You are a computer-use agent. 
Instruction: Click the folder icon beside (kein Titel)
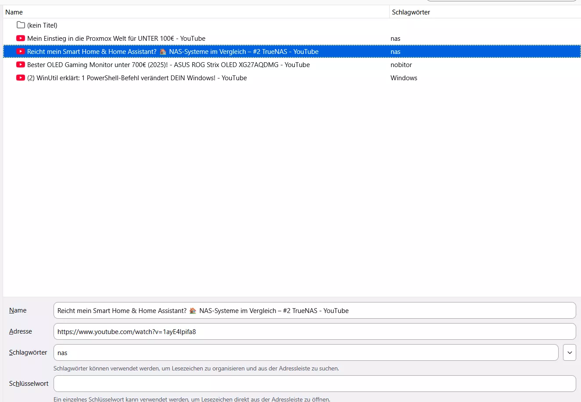tap(21, 25)
